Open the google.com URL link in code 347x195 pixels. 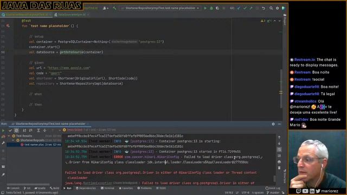tap(69, 68)
